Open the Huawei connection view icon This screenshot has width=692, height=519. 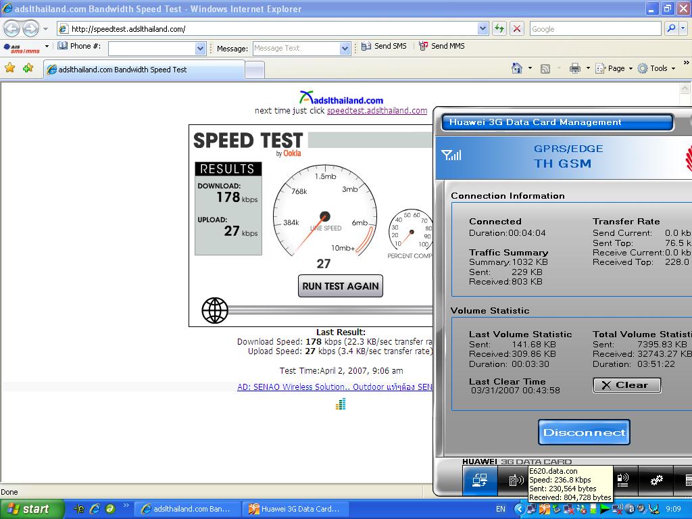[x=480, y=480]
